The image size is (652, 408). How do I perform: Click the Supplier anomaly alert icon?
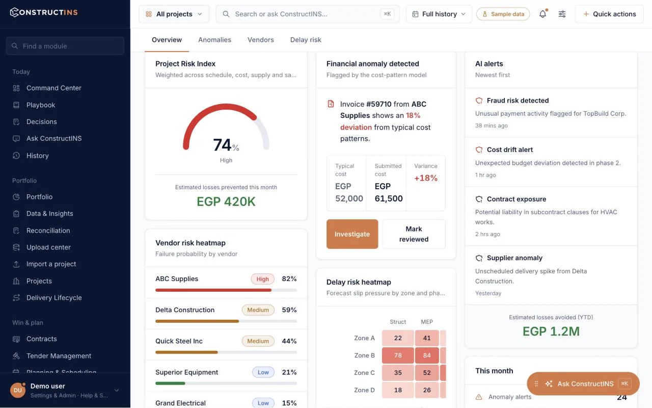click(479, 258)
